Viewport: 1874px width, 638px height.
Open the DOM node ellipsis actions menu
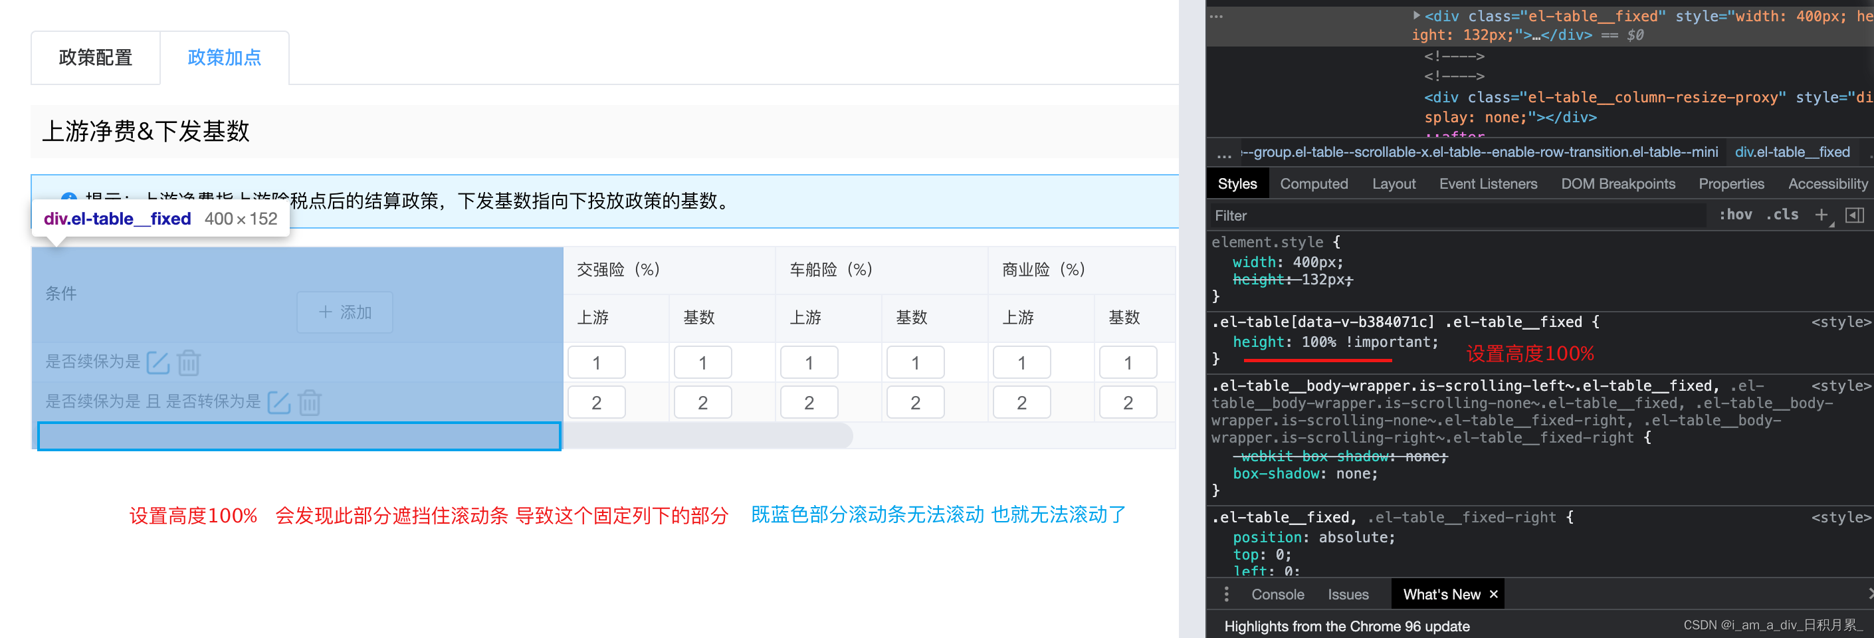[x=1216, y=15]
